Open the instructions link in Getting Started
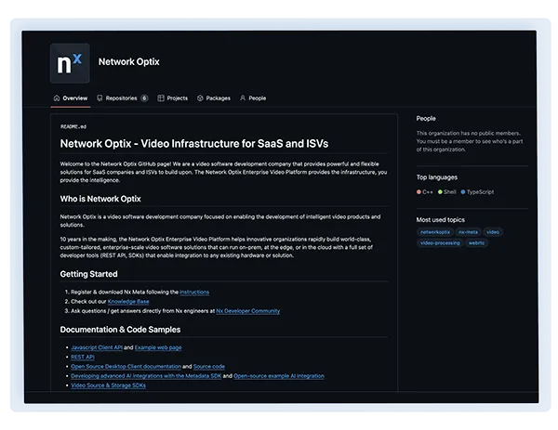The height and width of the screenshot is (430, 558). click(193, 292)
